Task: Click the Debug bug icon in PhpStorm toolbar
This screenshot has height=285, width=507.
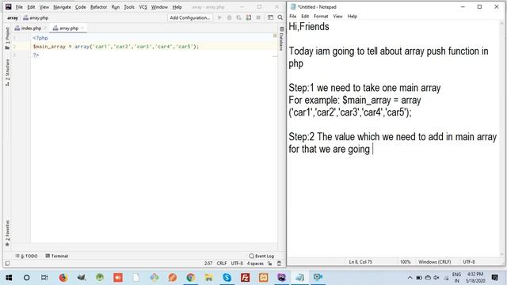Action: tap(229, 17)
